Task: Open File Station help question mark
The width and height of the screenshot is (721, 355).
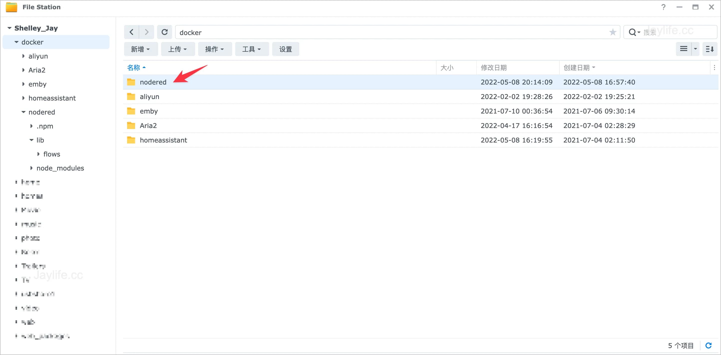Action: pyautogui.click(x=664, y=7)
